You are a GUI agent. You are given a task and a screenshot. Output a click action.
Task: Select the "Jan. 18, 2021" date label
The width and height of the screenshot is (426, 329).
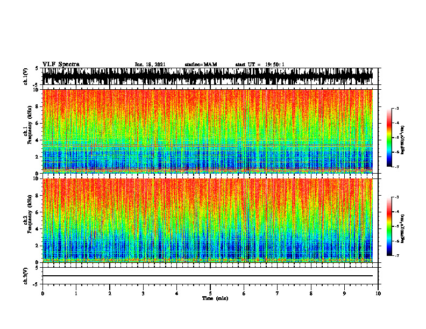[x=150, y=65]
